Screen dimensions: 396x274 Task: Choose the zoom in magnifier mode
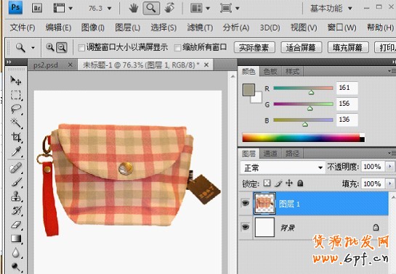click(50, 47)
